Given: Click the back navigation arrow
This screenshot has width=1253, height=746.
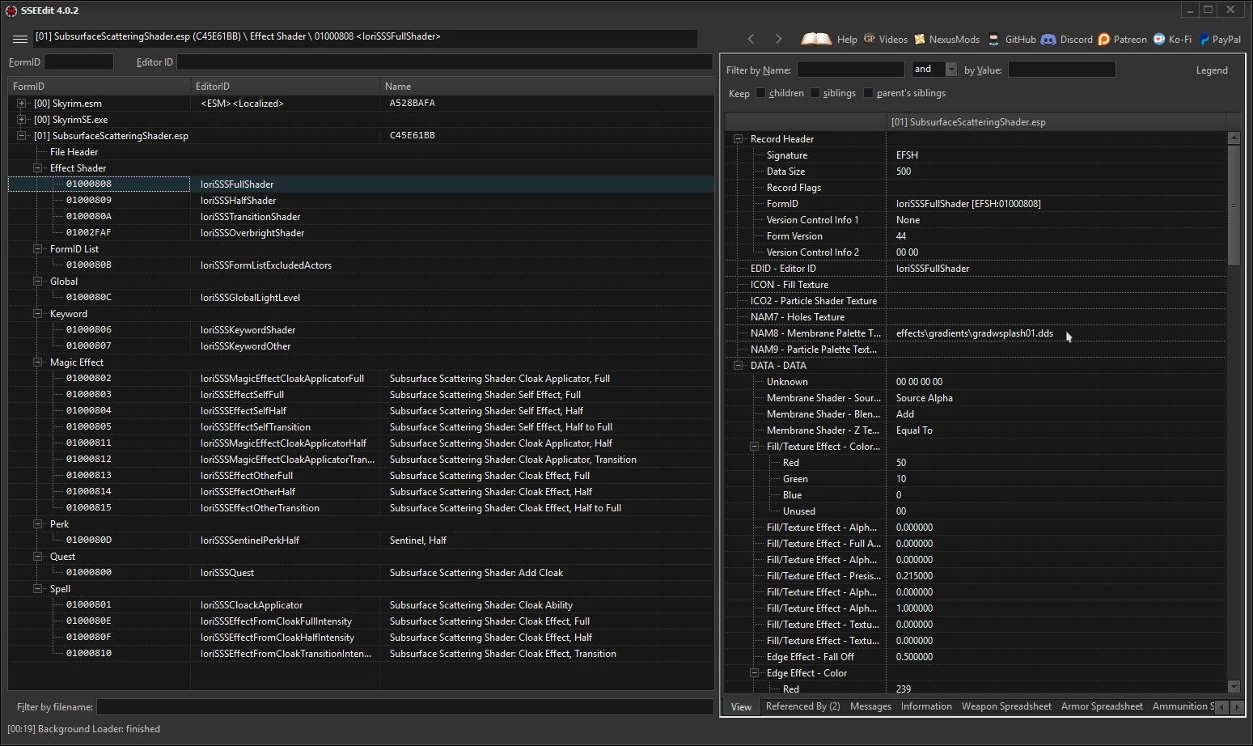Looking at the screenshot, I should [x=751, y=39].
